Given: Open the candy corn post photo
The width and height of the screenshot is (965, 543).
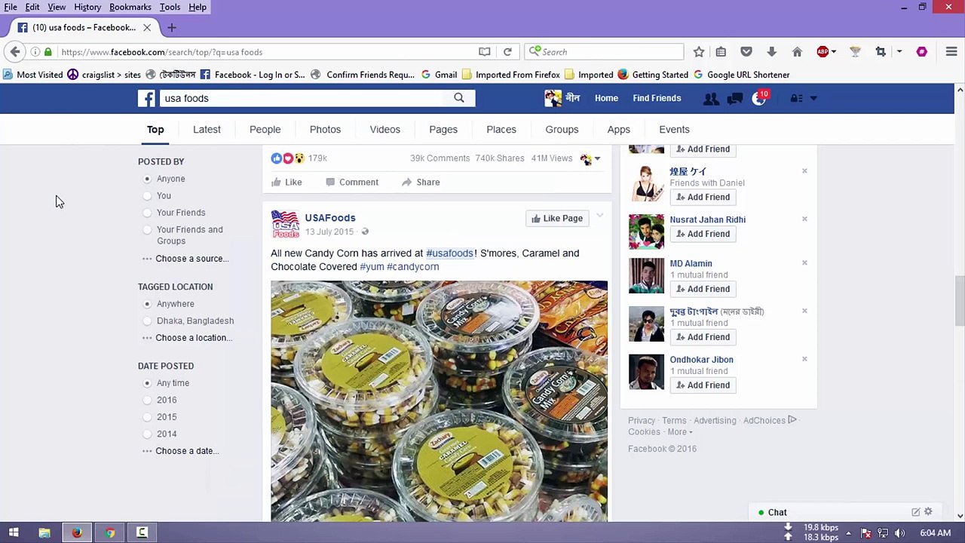Looking at the screenshot, I should click(x=439, y=400).
